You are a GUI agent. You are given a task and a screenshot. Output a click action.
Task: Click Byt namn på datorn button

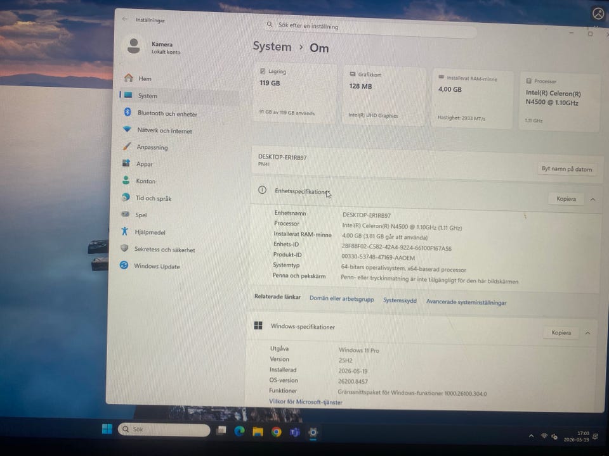tap(566, 169)
